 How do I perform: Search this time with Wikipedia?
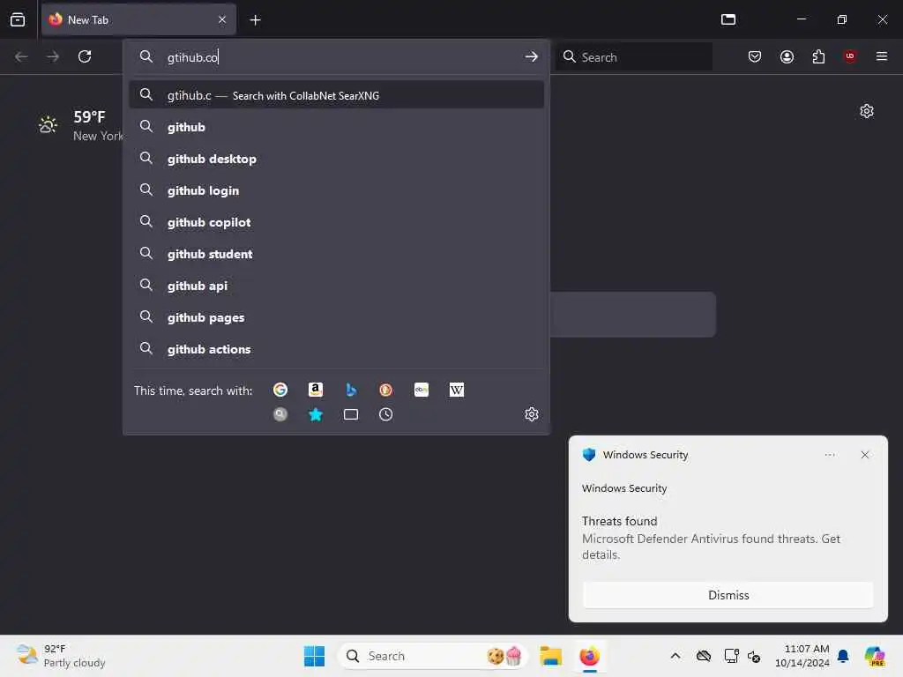[456, 390]
